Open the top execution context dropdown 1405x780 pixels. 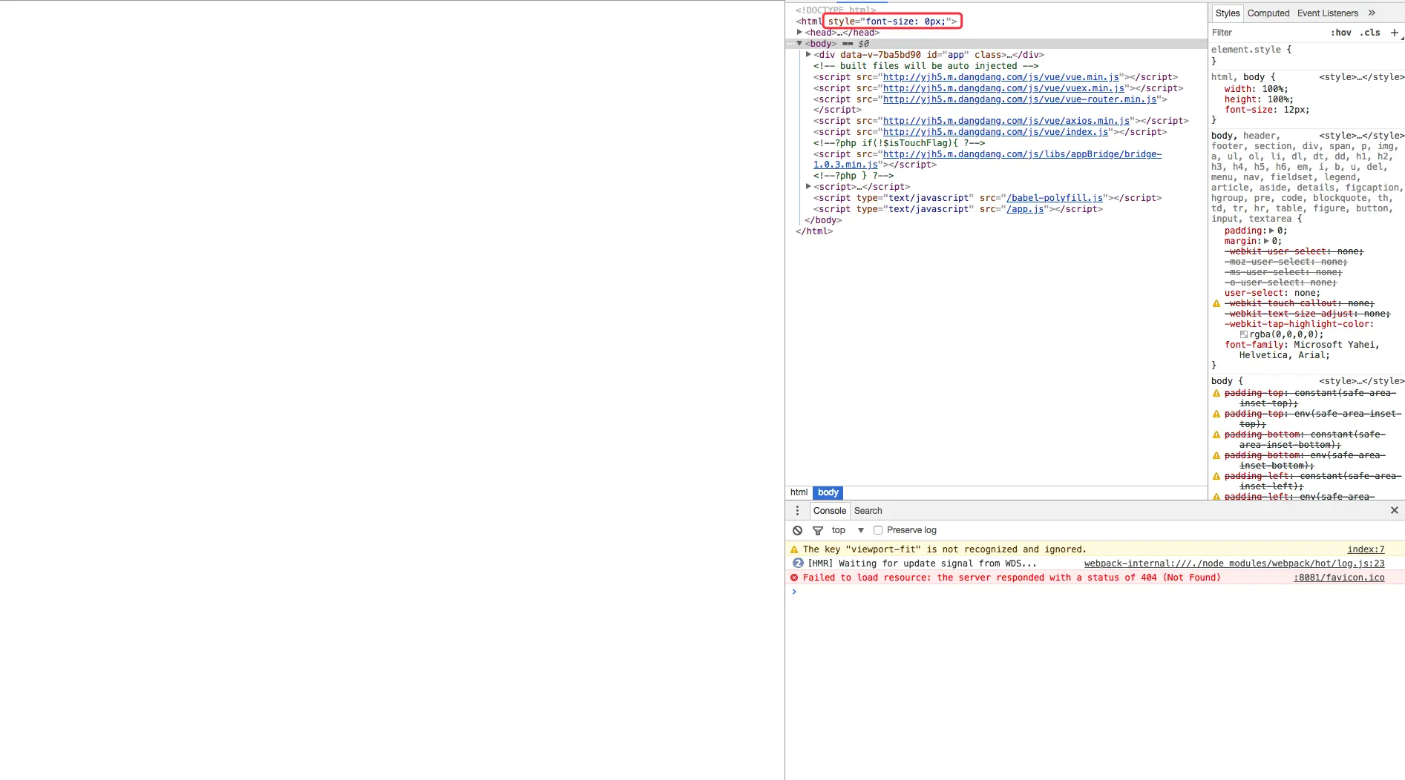point(848,530)
